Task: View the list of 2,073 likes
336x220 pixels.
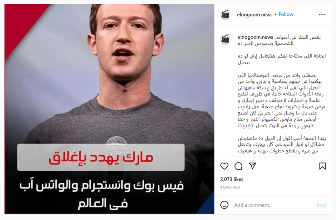Action: tap(232, 179)
